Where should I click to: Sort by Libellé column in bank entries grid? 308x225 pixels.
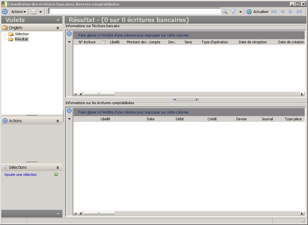[115, 42]
